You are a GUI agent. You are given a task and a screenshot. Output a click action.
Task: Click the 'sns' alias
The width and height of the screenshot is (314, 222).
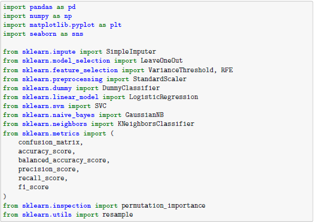[78, 34]
